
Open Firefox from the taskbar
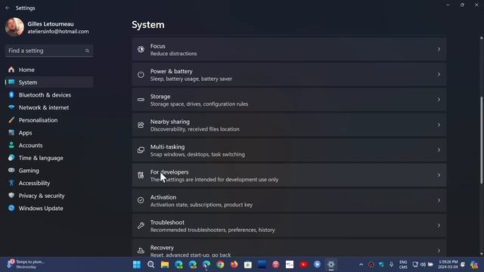pyautogui.click(x=234, y=264)
